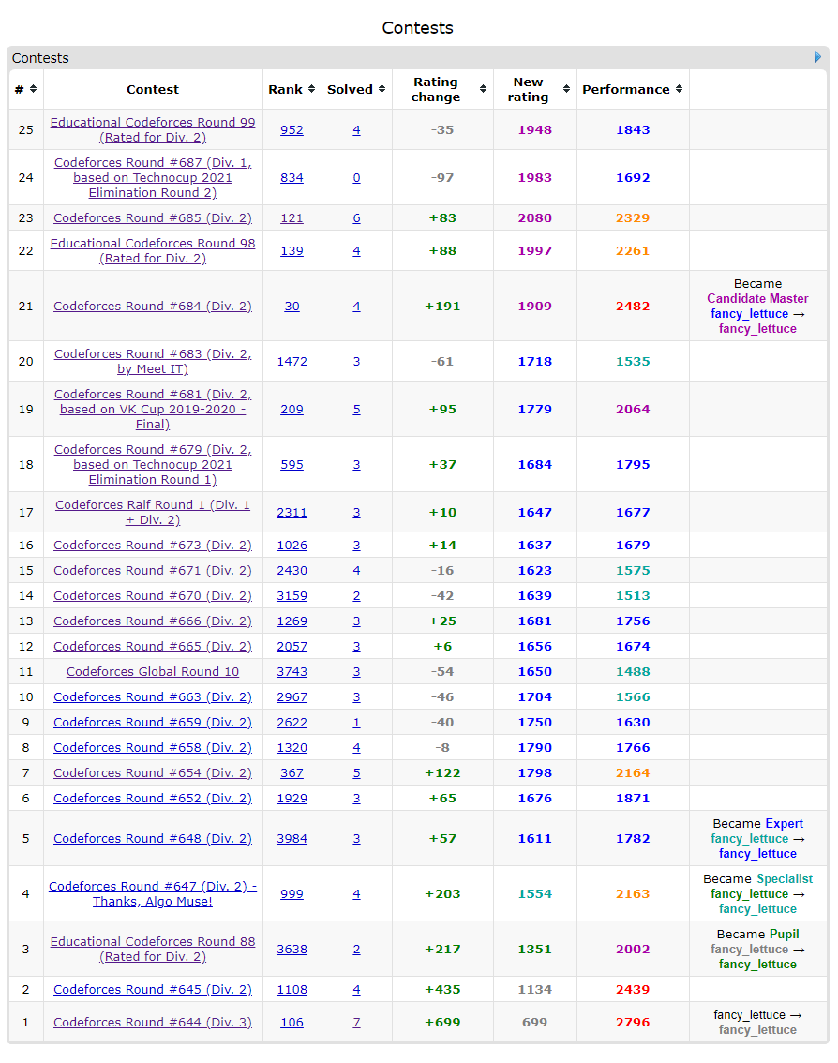Sort table by New rating column
The width and height of the screenshot is (838, 1063).
pyautogui.click(x=566, y=89)
